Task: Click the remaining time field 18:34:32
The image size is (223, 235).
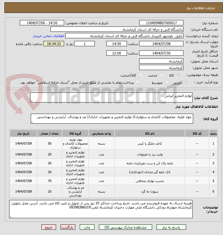Action: pos(54,44)
